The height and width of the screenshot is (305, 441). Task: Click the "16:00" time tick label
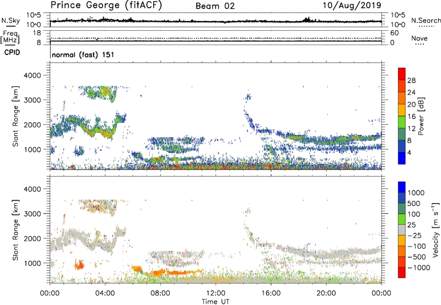271,293
